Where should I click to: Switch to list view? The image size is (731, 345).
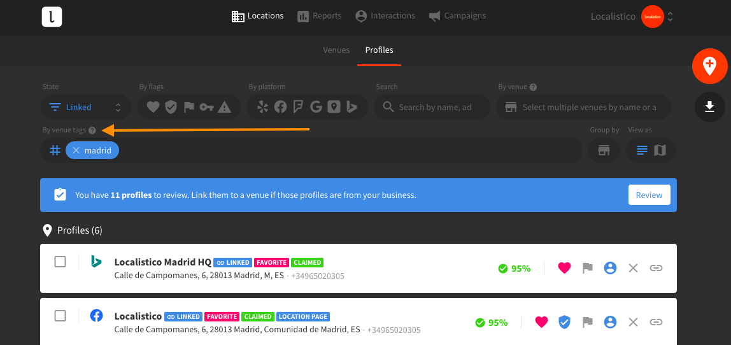[x=642, y=150]
